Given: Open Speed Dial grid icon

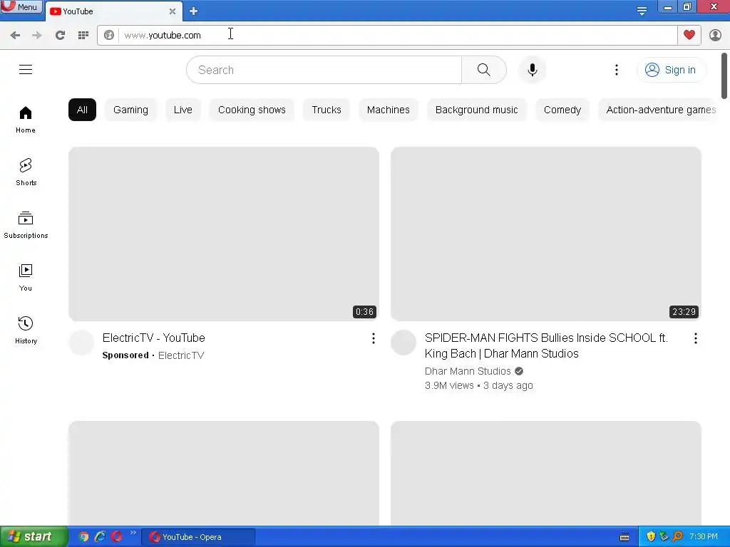Looking at the screenshot, I should tap(83, 36).
